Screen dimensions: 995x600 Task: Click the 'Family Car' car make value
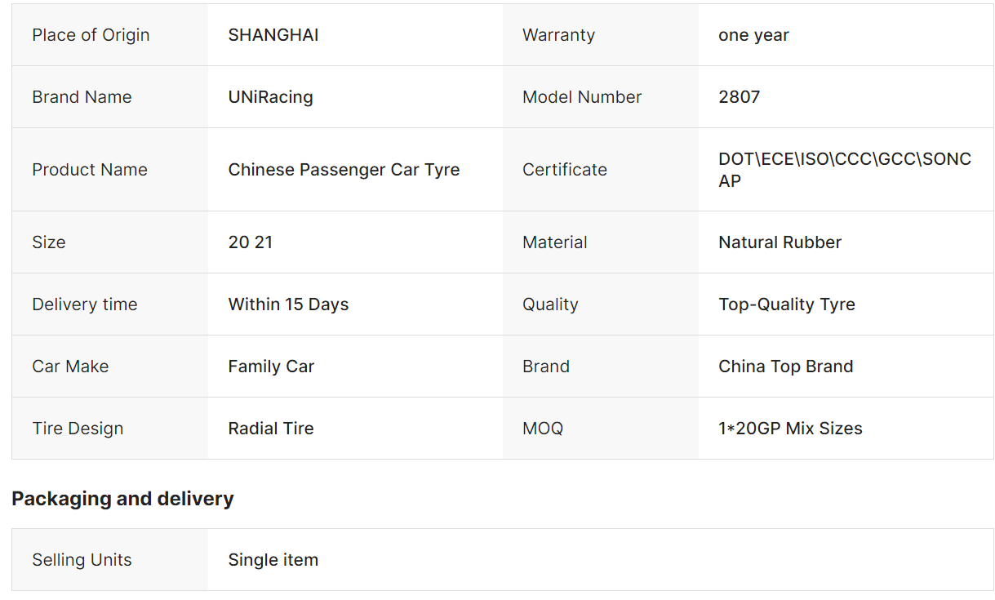tap(271, 367)
